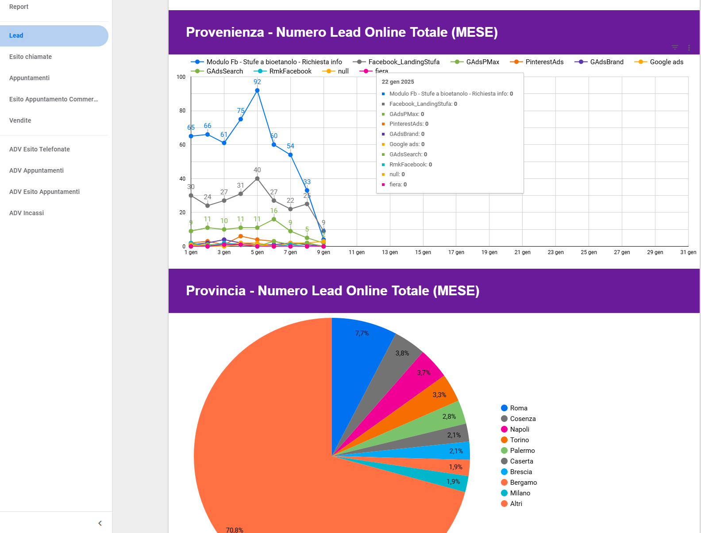This screenshot has width=701, height=533.
Task: Select Cosenza in the pie chart legend
Action: pyautogui.click(x=518, y=419)
